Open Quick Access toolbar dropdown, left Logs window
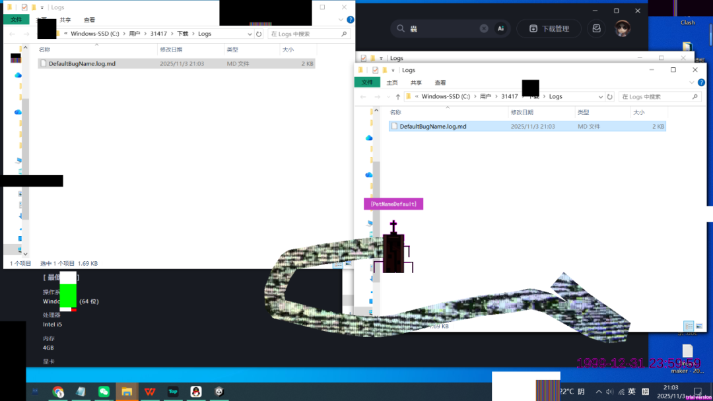This screenshot has height=401, width=713. pos(42,8)
